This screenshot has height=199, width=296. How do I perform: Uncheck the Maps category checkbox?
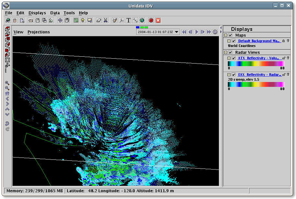pyautogui.click(x=231, y=35)
